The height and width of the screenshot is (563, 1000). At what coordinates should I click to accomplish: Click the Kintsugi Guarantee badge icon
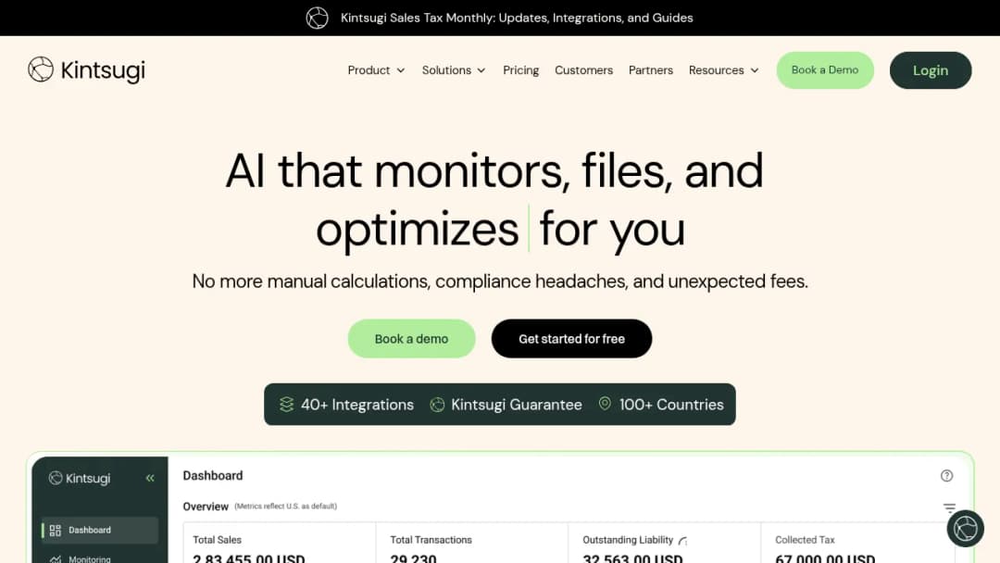[x=437, y=405]
